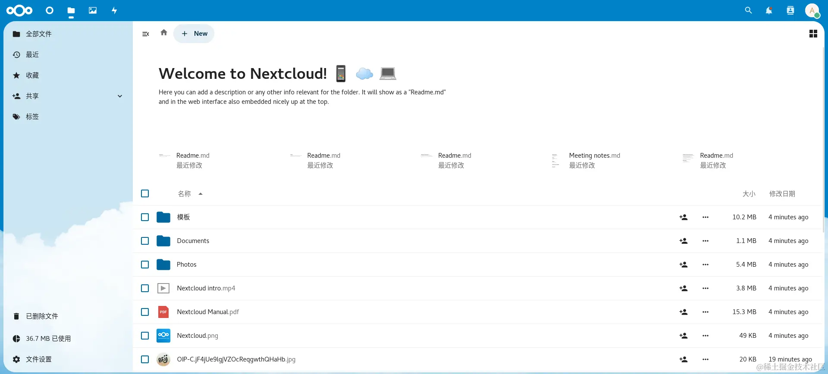
Task: Select the 模板 folder checkbox
Action: [145, 217]
